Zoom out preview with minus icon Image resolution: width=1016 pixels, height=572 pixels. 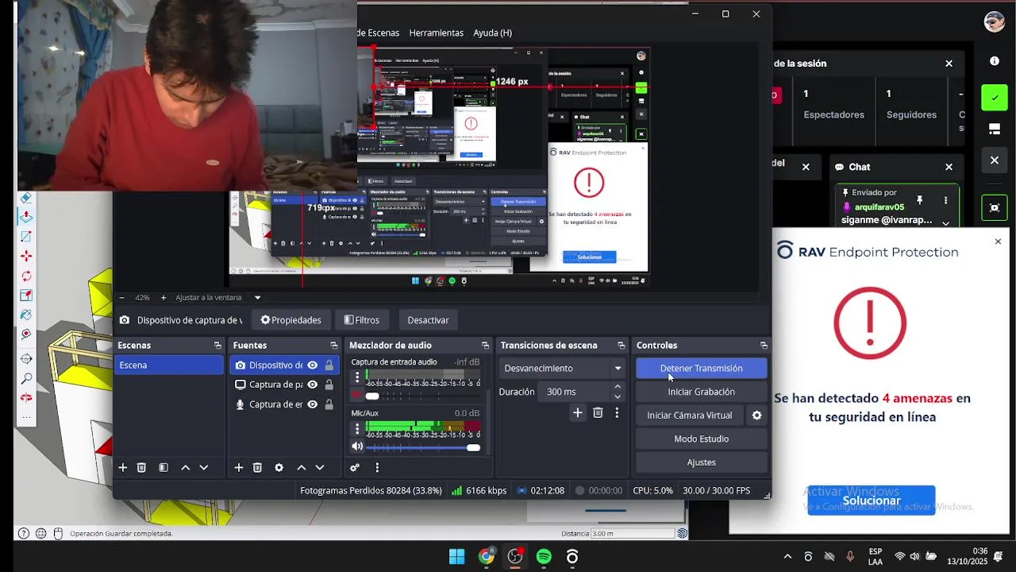coord(121,298)
